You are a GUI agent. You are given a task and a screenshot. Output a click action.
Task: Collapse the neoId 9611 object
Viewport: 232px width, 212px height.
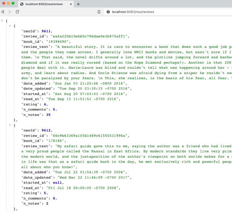(x=10, y=26)
